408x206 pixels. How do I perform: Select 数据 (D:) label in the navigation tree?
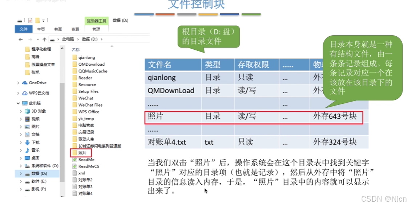(39, 173)
